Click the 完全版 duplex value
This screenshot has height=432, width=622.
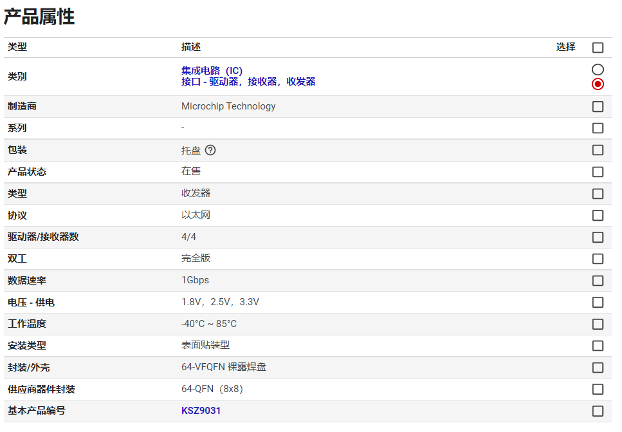click(196, 258)
